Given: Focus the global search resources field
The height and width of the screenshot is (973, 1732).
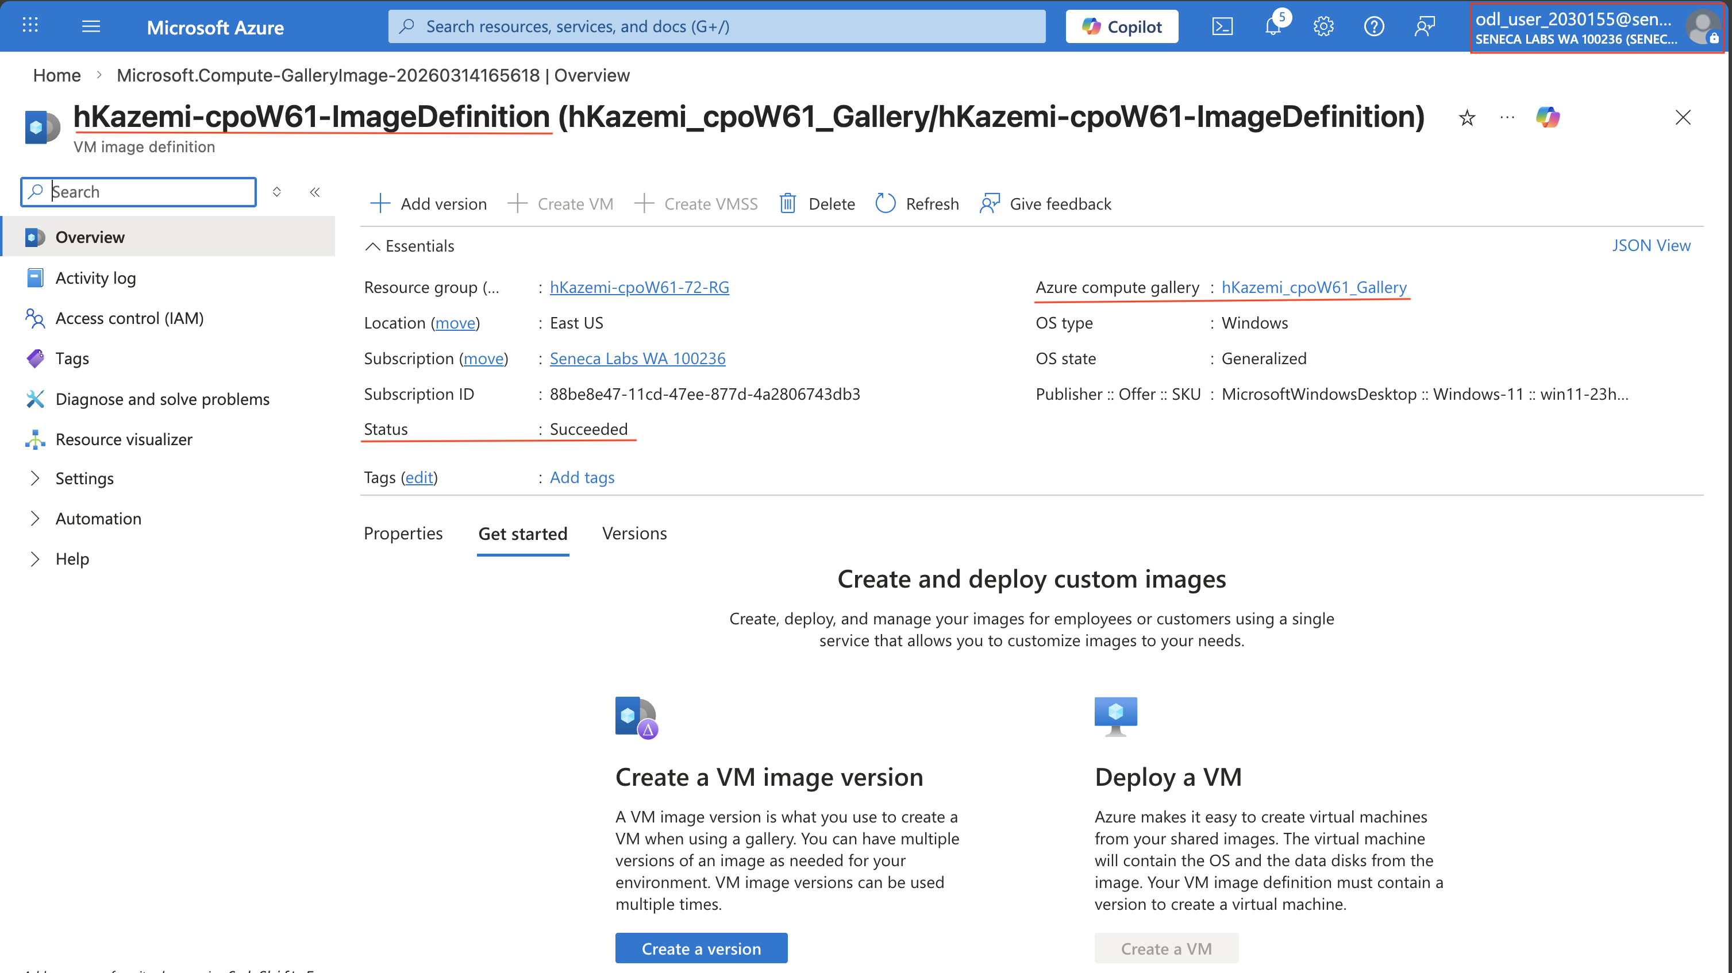Looking at the screenshot, I should click(x=717, y=26).
